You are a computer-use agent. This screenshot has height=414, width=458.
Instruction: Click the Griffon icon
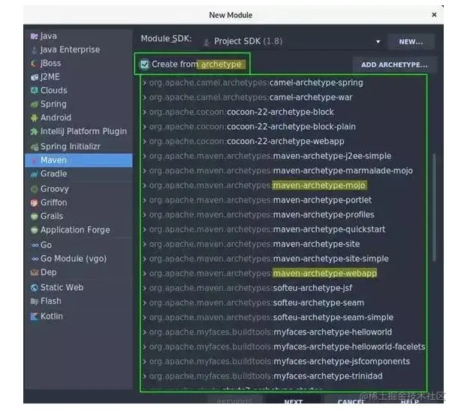tap(35, 202)
